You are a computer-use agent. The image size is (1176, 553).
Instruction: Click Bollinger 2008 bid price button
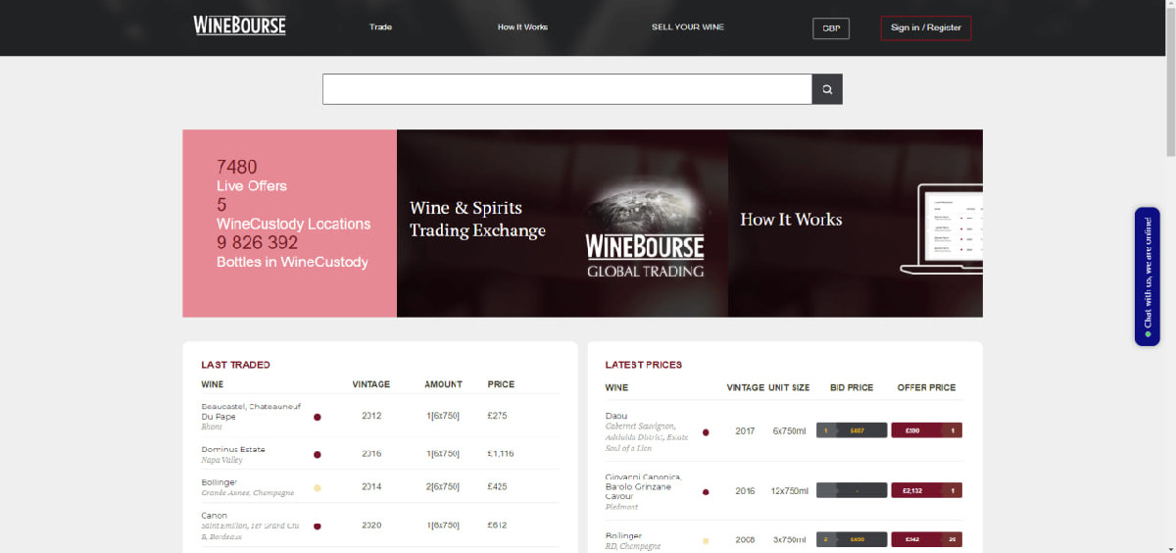tap(852, 539)
